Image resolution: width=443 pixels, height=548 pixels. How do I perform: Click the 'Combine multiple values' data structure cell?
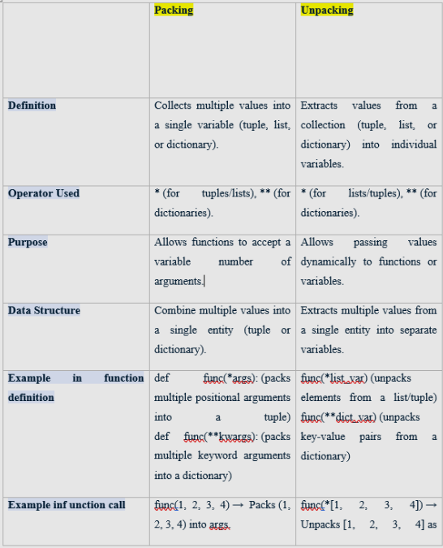(222, 330)
